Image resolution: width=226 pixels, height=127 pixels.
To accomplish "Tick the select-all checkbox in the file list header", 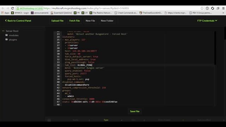I will click(x=49, y=120).
